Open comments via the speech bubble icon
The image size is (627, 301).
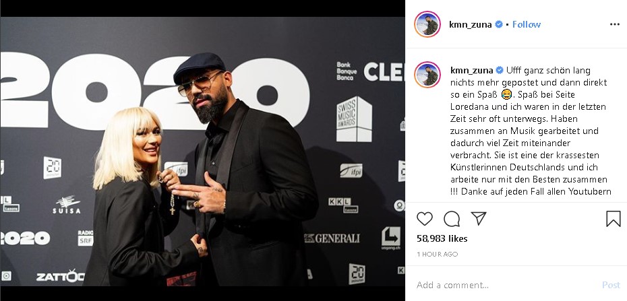point(452,219)
